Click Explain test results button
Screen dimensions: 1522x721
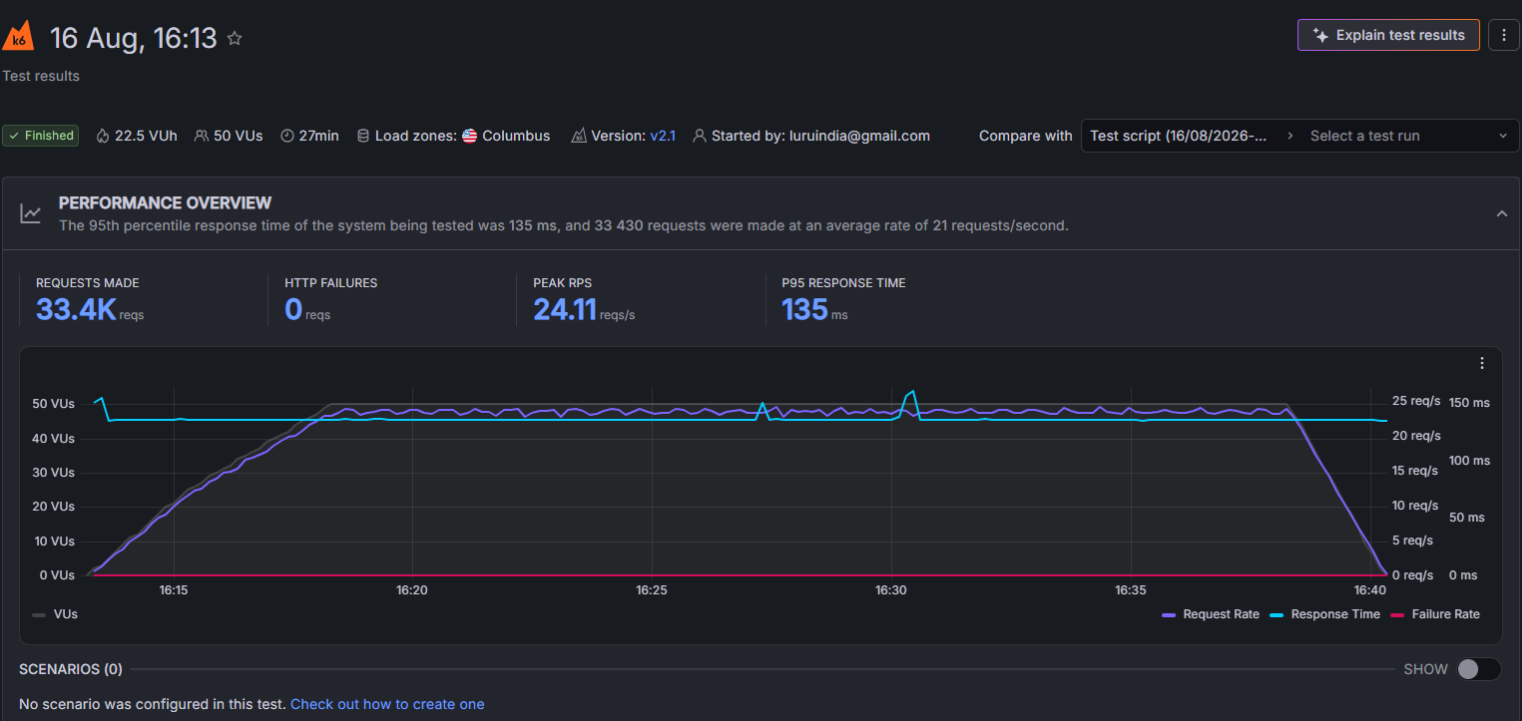[x=1388, y=35]
